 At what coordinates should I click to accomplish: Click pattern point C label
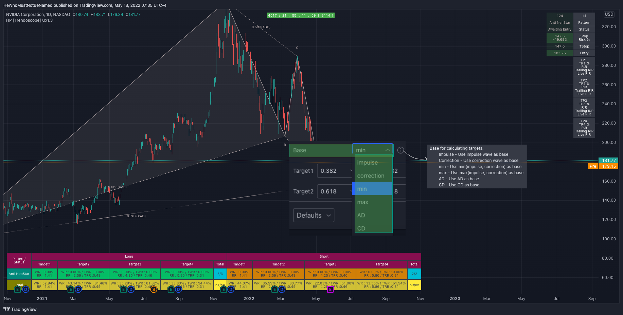tap(297, 48)
